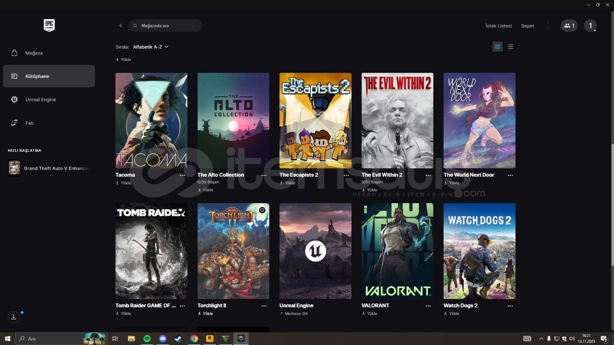Open The World Next Door cover art

[479, 120]
